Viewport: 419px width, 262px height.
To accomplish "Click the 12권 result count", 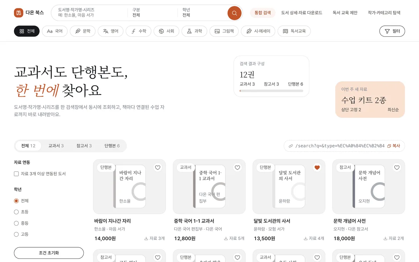I will point(247,74).
